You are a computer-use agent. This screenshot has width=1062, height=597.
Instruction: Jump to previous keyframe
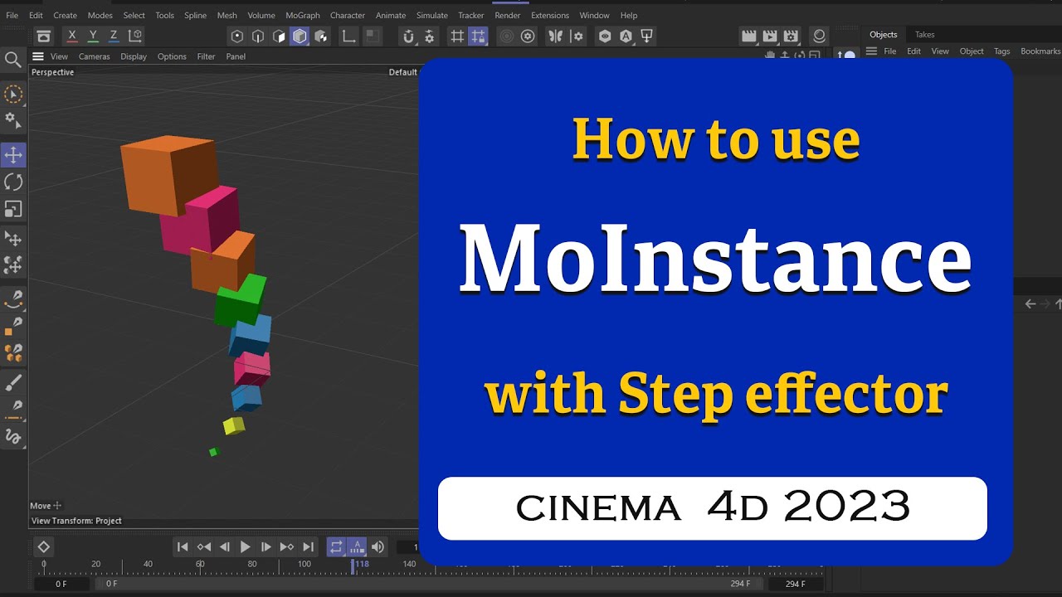tap(203, 546)
